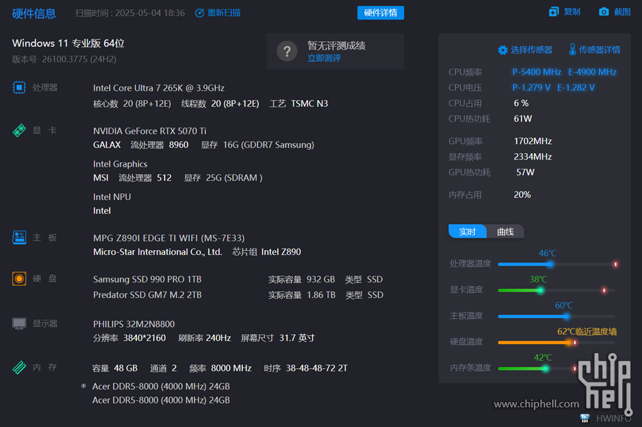Click the 刷新率 240Hz value
This screenshot has height=427, width=642.
pos(204,338)
